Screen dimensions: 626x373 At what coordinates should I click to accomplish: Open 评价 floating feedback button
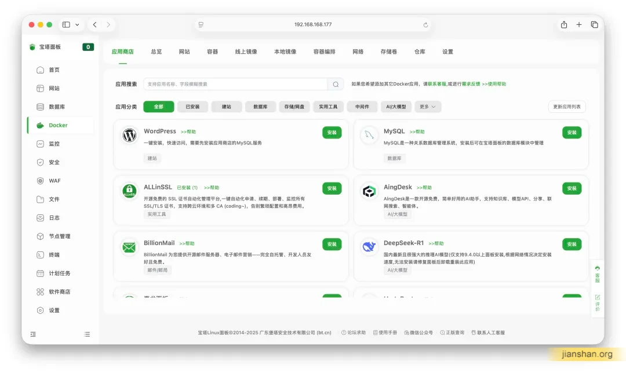point(597,303)
